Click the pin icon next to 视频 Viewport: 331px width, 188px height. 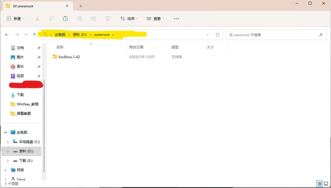click(39, 76)
